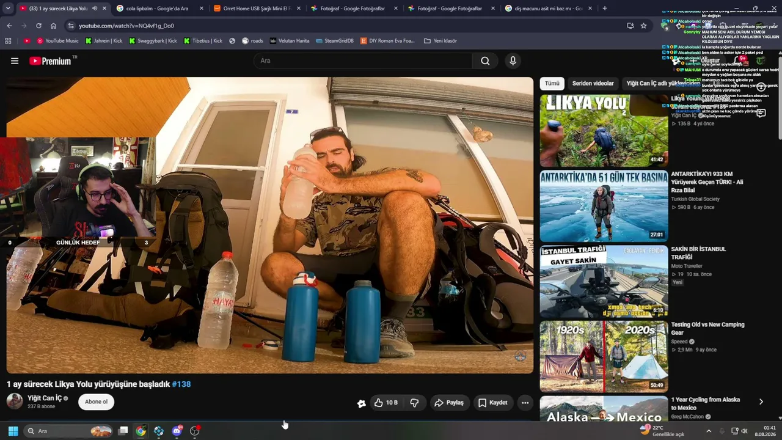This screenshot has width=782, height=440.
Task: Click the install app icon in address bar
Action: coord(630,26)
